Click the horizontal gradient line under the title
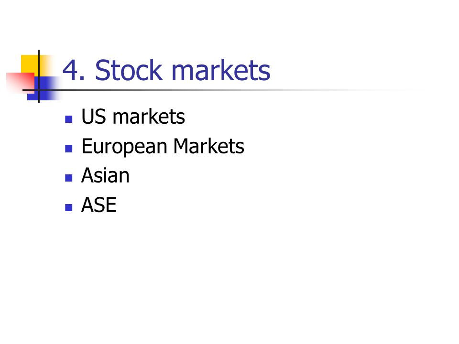Screen dimensions: 459x344 click(x=222, y=90)
